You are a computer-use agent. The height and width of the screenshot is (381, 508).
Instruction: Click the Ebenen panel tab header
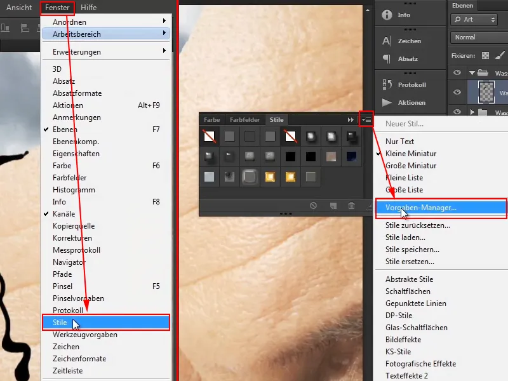[x=463, y=6]
